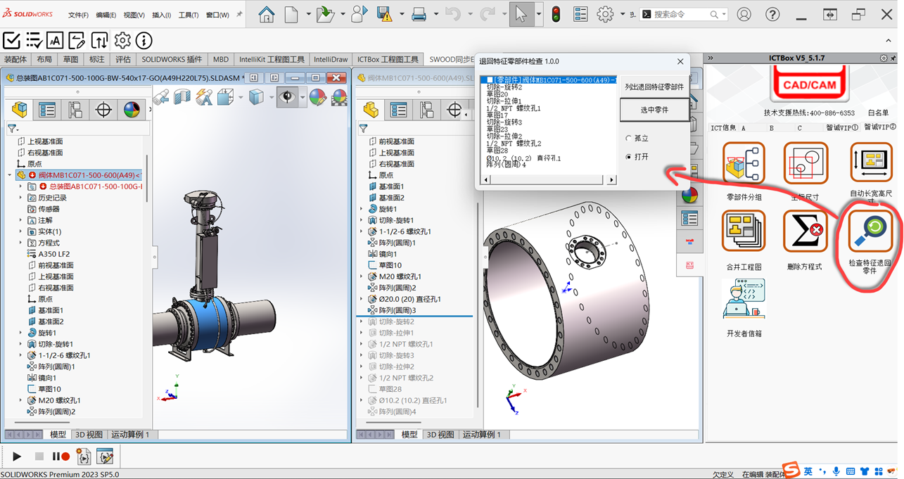Click the 开发者信箱 icon
The width and height of the screenshot is (904, 479).
[744, 299]
